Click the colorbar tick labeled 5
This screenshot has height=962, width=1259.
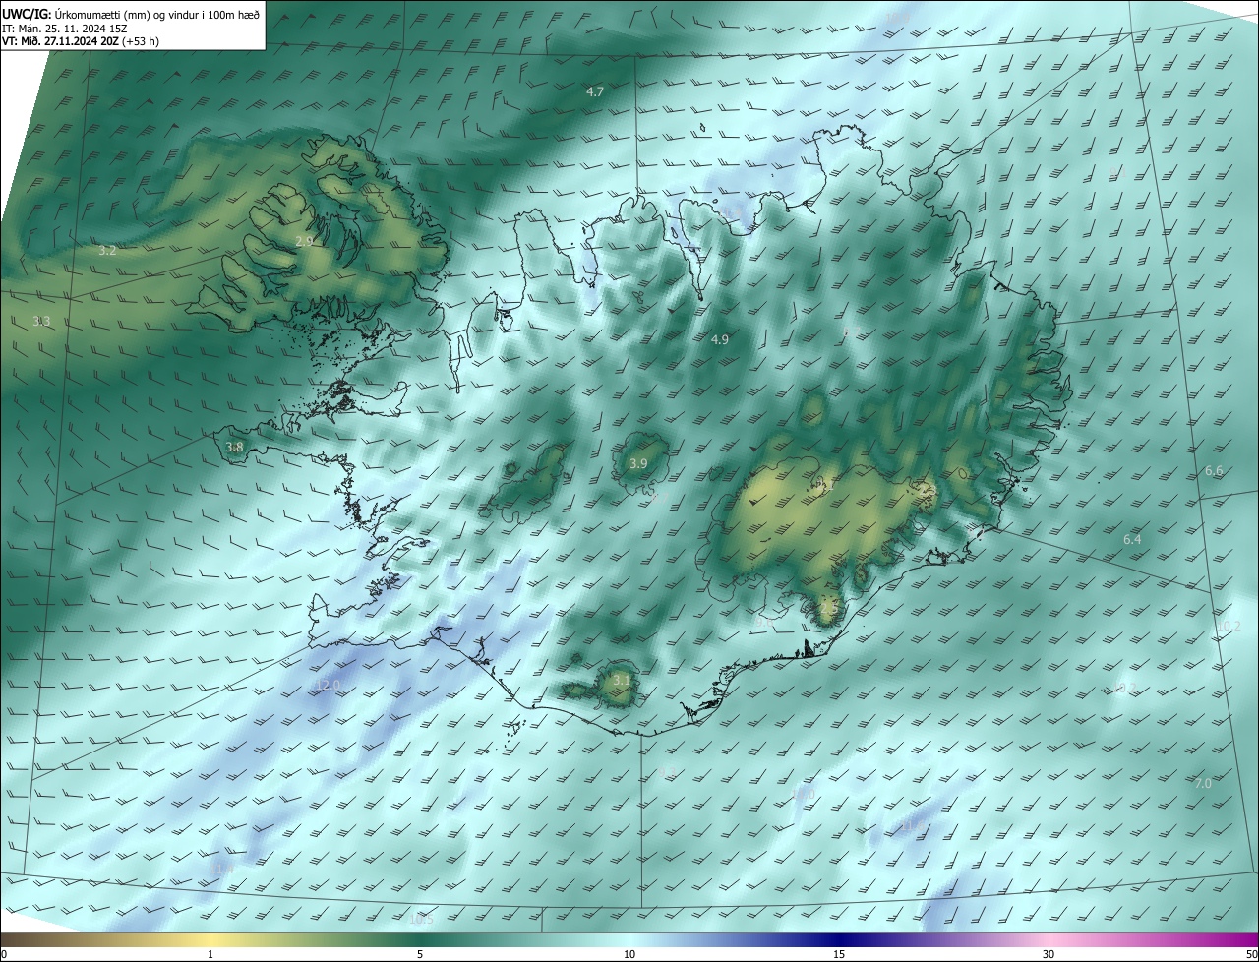click(420, 954)
